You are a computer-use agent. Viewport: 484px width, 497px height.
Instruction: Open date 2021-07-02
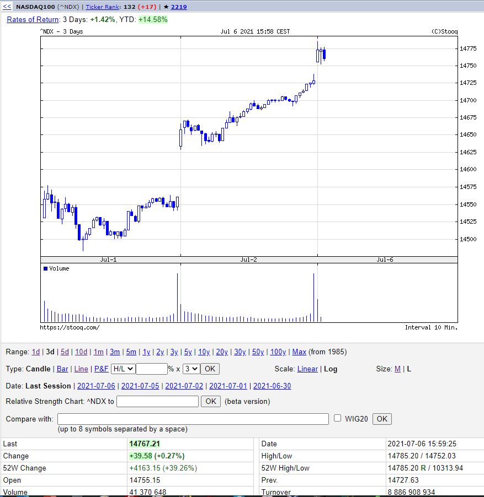click(x=184, y=386)
